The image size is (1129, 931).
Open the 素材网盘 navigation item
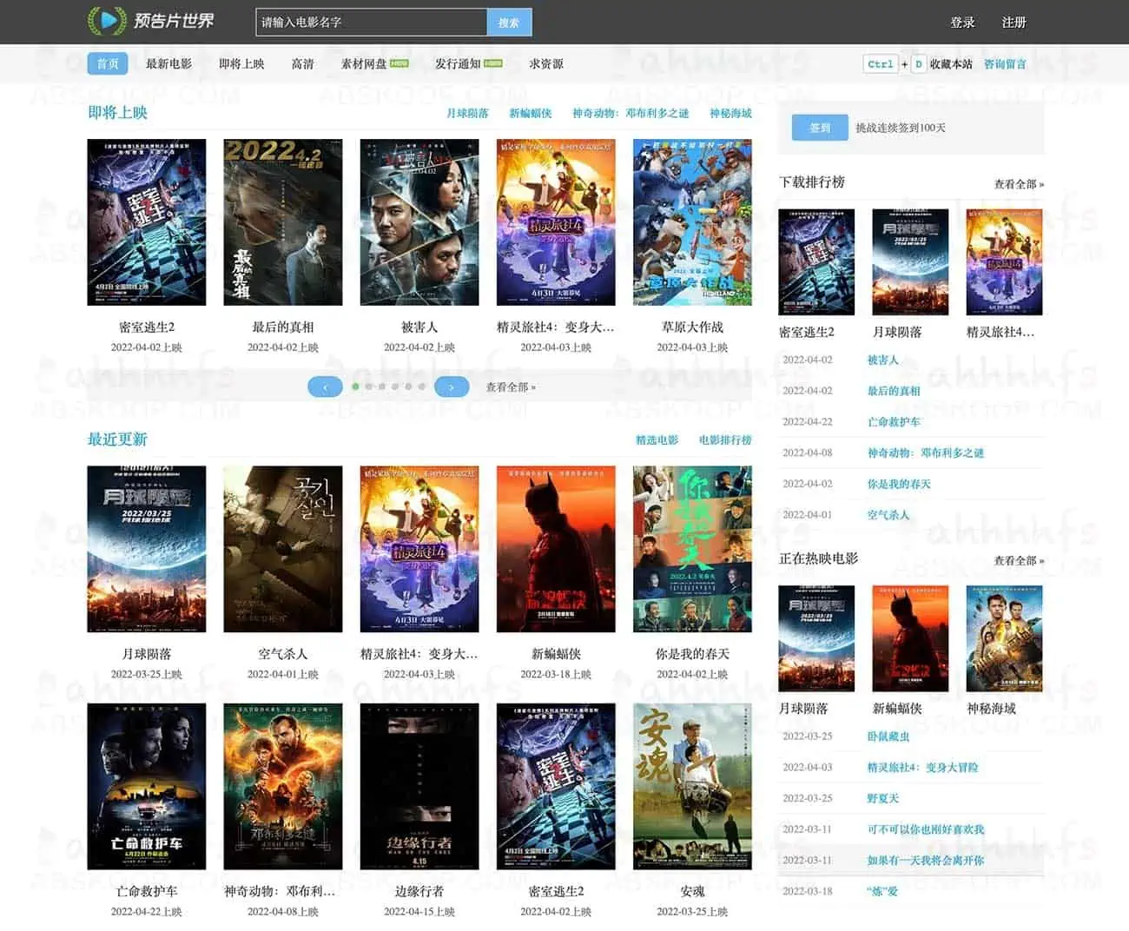(x=364, y=64)
